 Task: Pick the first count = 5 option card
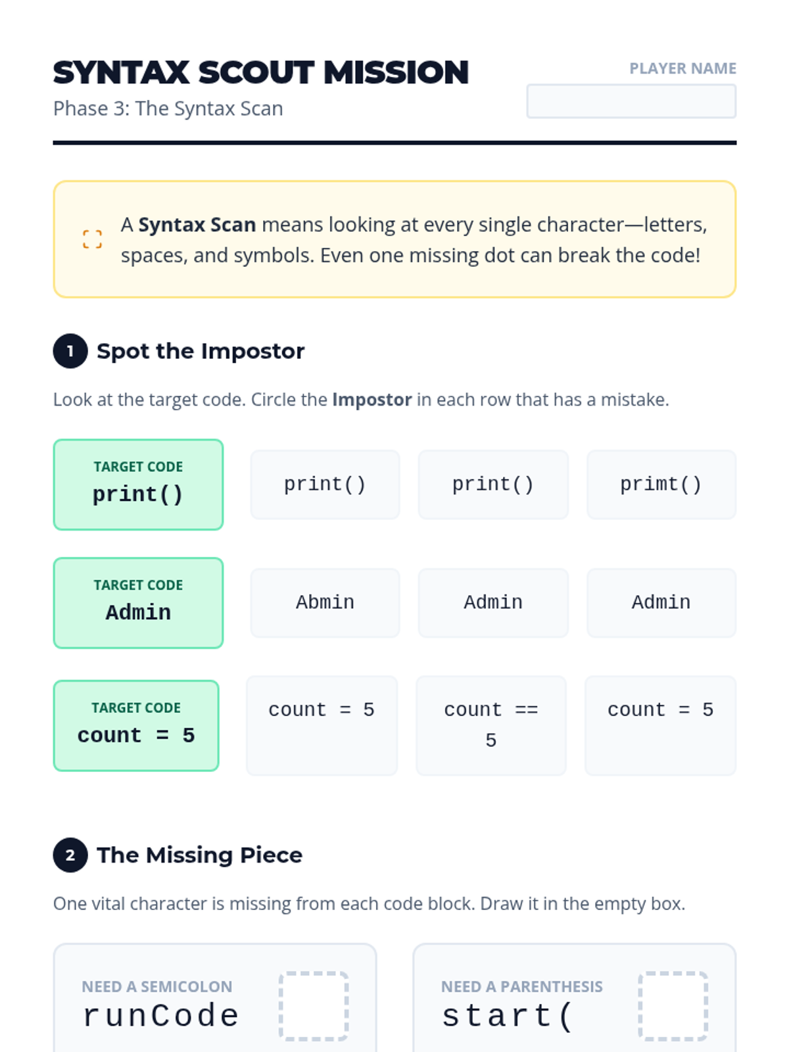point(322,725)
